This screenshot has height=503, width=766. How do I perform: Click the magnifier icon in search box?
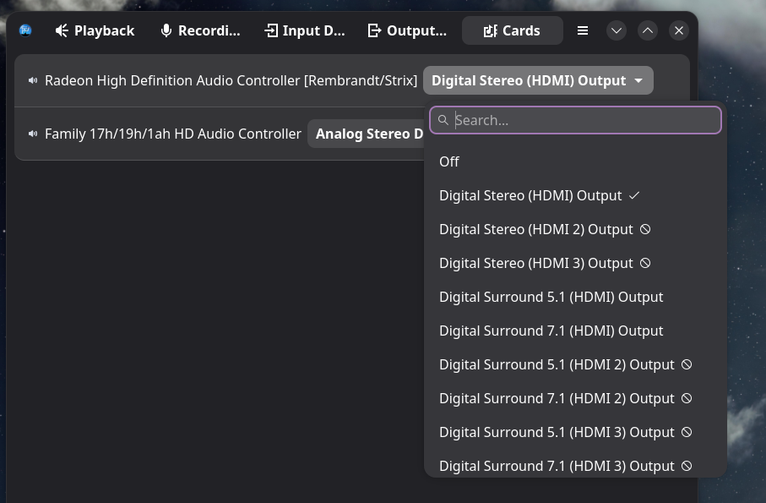(x=443, y=120)
